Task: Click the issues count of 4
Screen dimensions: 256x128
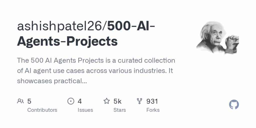Action: tap(80, 101)
